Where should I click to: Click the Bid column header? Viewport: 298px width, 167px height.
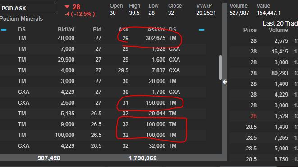[97, 30]
